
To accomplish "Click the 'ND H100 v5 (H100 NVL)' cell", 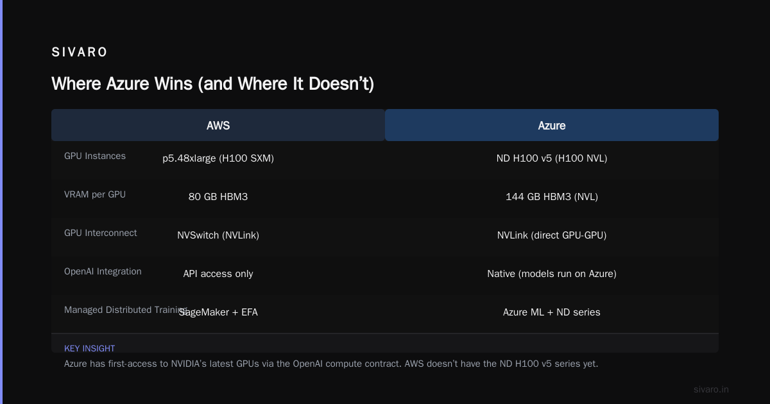I will point(552,158).
